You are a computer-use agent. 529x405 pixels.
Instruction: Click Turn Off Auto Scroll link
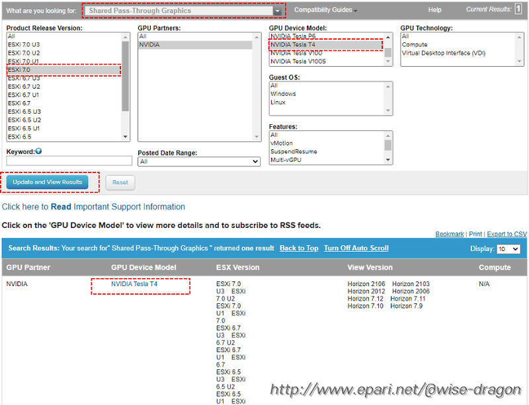point(356,248)
